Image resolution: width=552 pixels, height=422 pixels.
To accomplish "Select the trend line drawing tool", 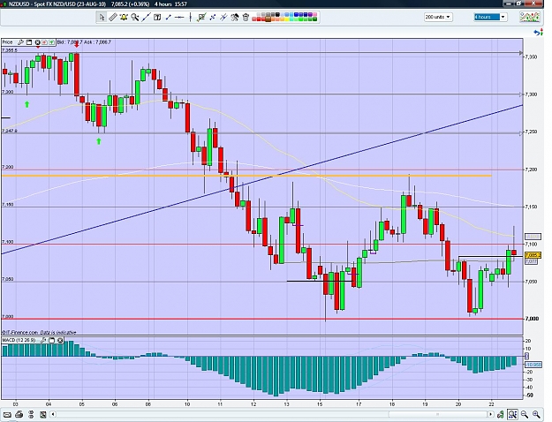I will (146, 17).
